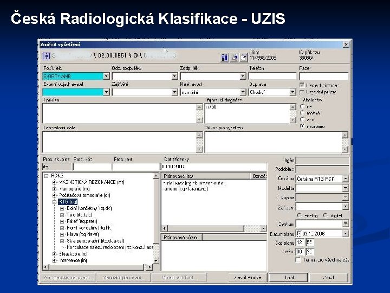Expand the Počítačová tomografie tree node
Screen dimensions: 390x293
(54, 195)
